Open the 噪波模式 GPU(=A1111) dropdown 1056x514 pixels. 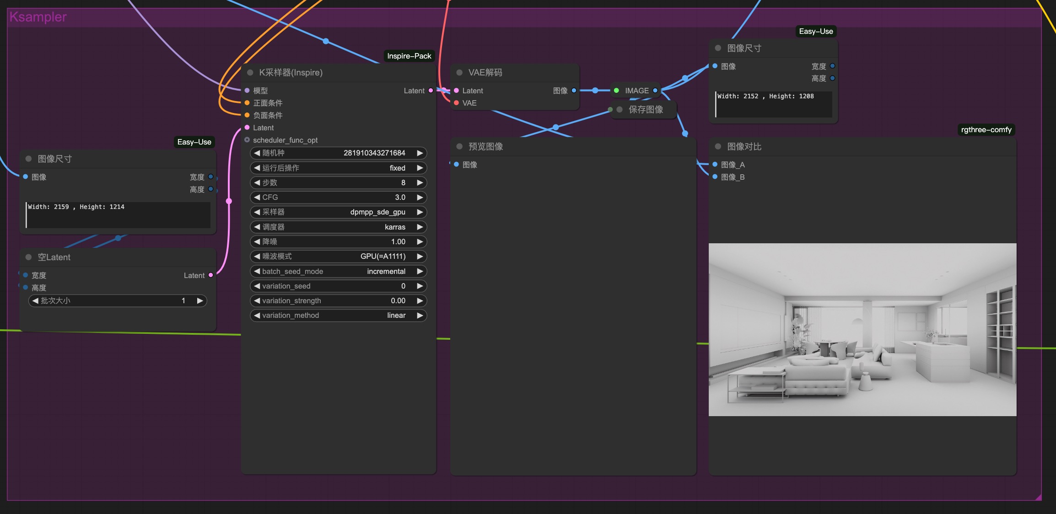(x=339, y=257)
